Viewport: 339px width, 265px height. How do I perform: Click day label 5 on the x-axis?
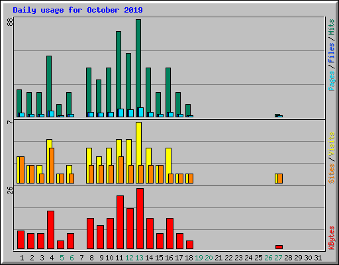(x=62, y=258)
